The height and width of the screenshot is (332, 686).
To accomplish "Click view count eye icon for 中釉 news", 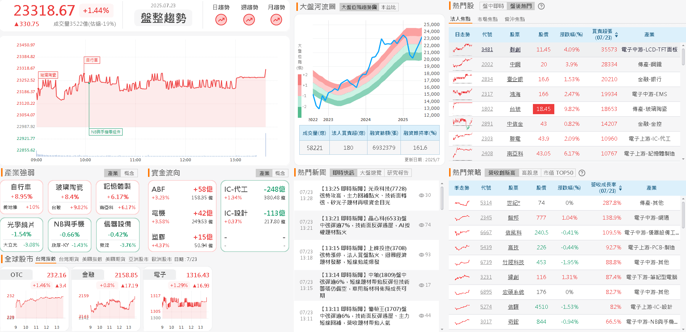I will (421, 285).
